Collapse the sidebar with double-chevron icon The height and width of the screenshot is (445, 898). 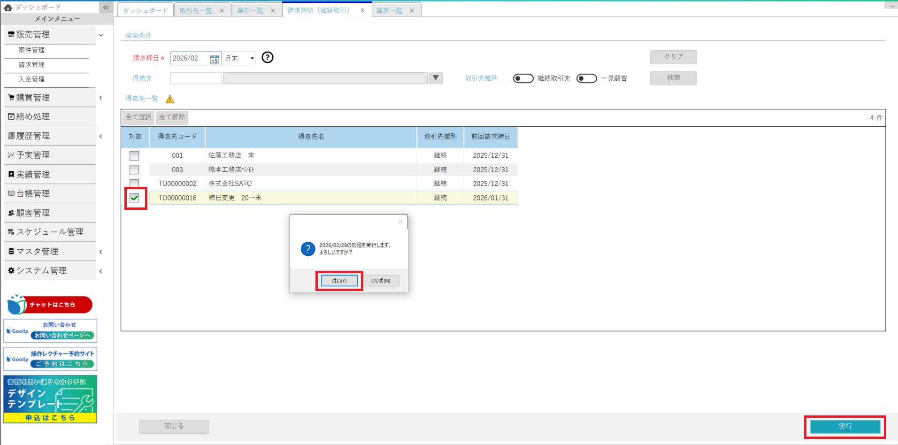coord(106,7)
